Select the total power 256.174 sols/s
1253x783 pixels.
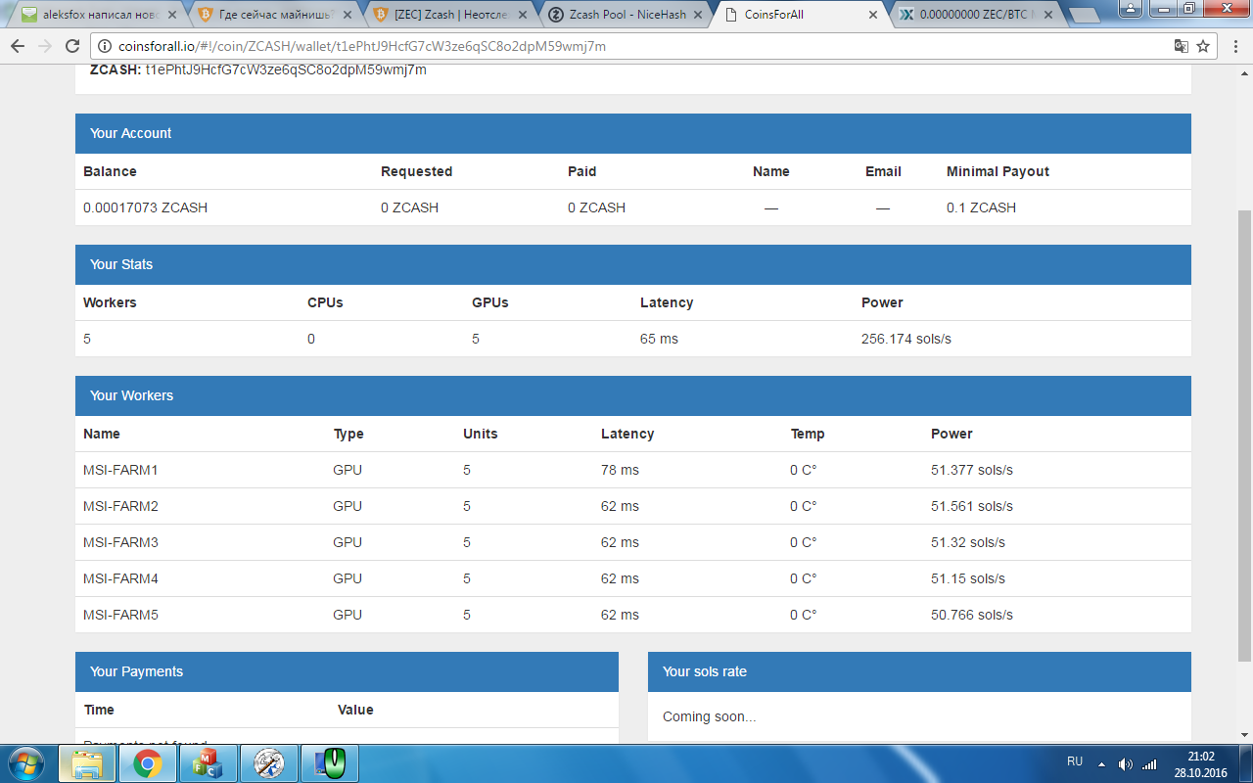[x=906, y=339]
